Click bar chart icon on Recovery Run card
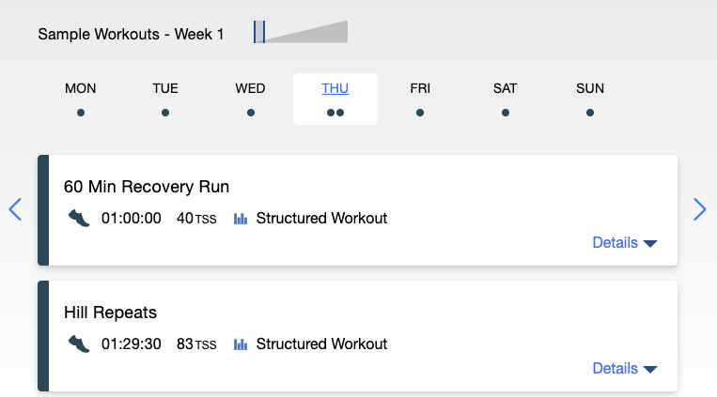This screenshot has height=397, width=717. pos(241,219)
